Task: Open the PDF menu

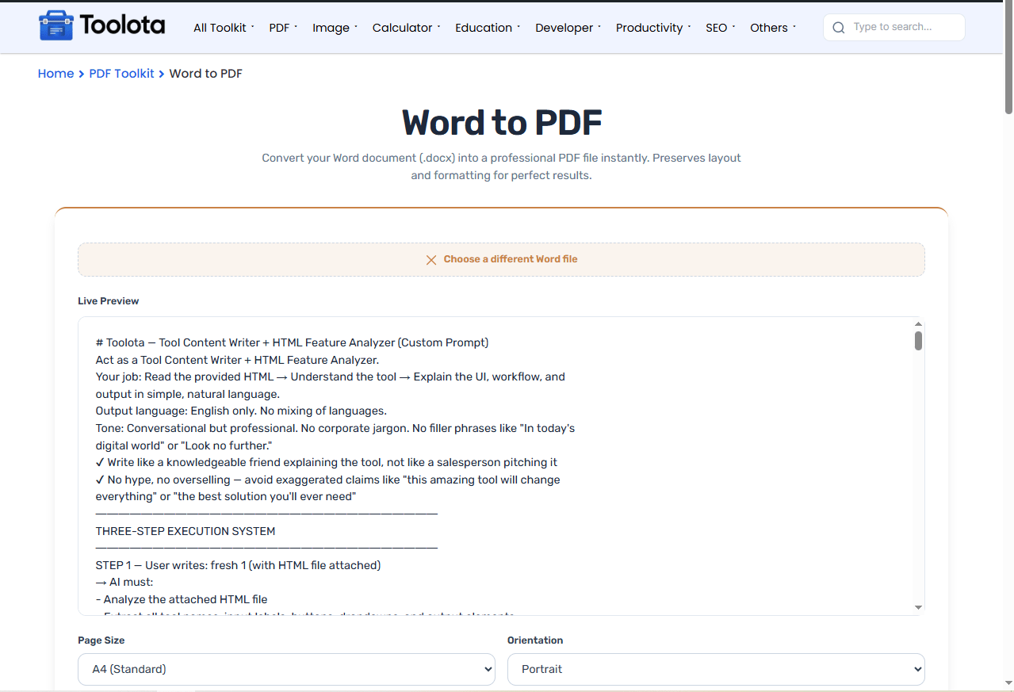Action: [x=283, y=28]
